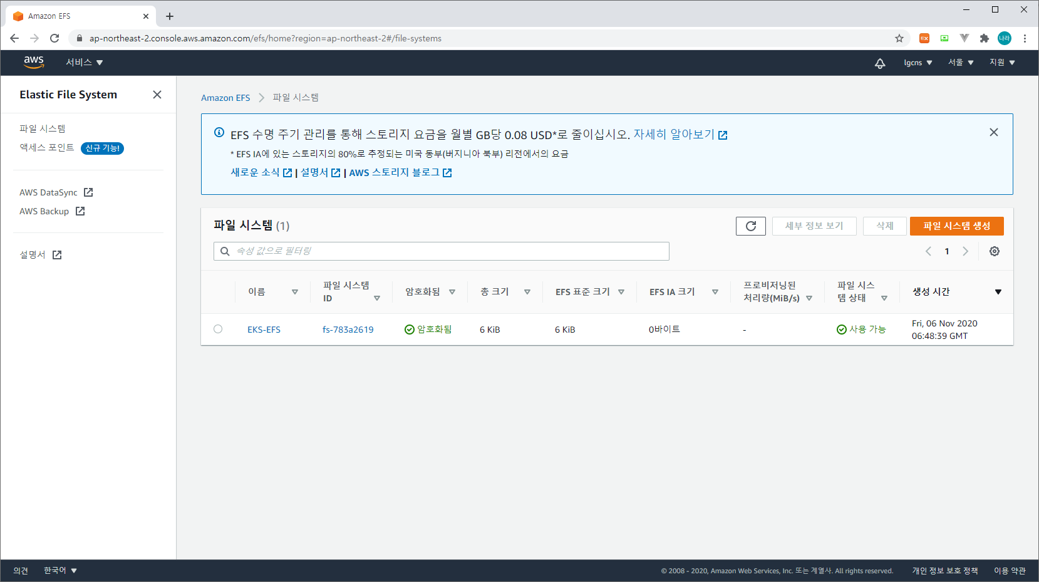Open 이용 약관 footer link

click(x=1010, y=571)
